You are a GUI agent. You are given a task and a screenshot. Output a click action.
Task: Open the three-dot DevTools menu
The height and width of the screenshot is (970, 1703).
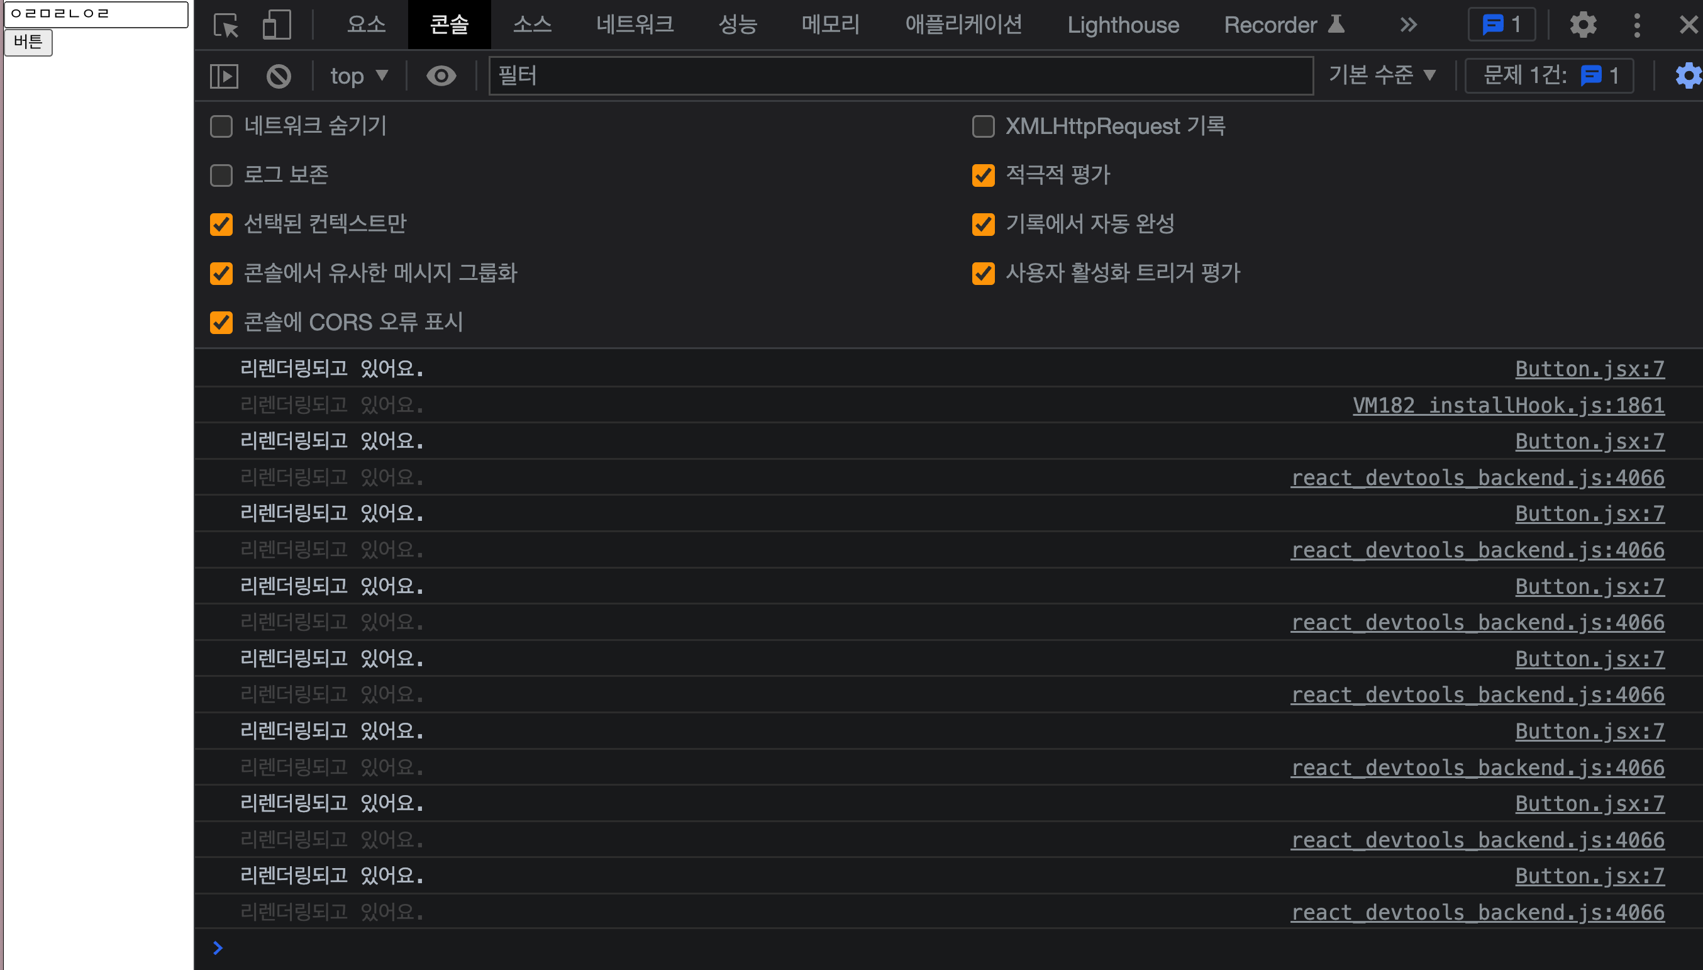[1636, 25]
